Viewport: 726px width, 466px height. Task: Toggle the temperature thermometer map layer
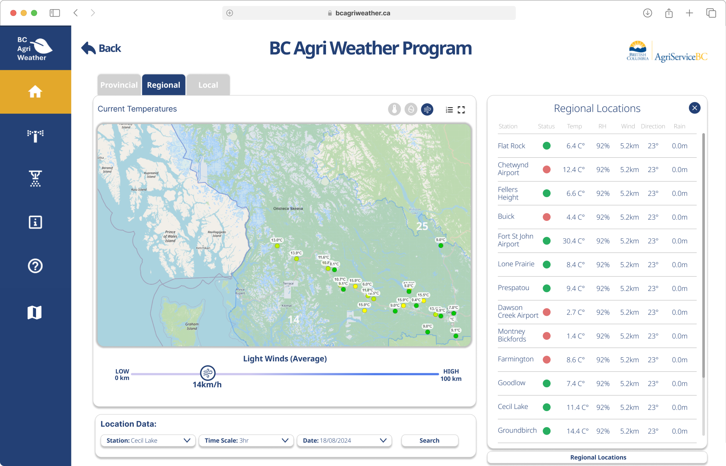[x=394, y=109]
